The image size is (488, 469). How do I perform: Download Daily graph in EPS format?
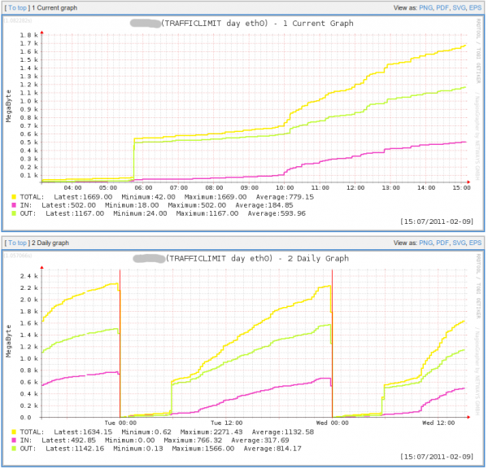(477, 243)
